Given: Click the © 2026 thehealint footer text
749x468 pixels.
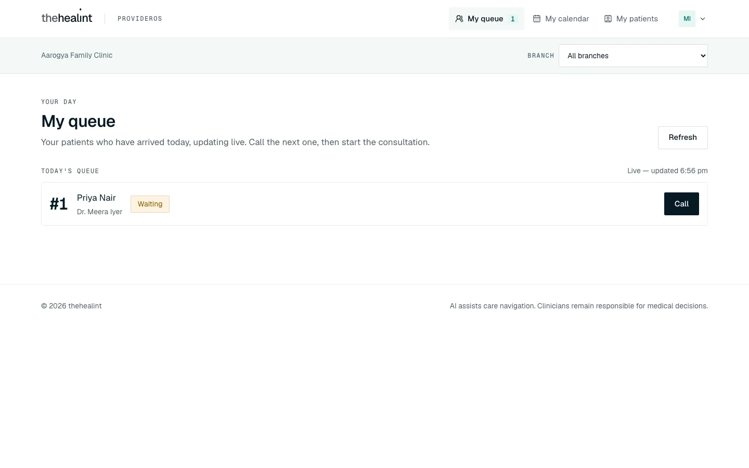Looking at the screenshot, I should [x=71, y=306].
